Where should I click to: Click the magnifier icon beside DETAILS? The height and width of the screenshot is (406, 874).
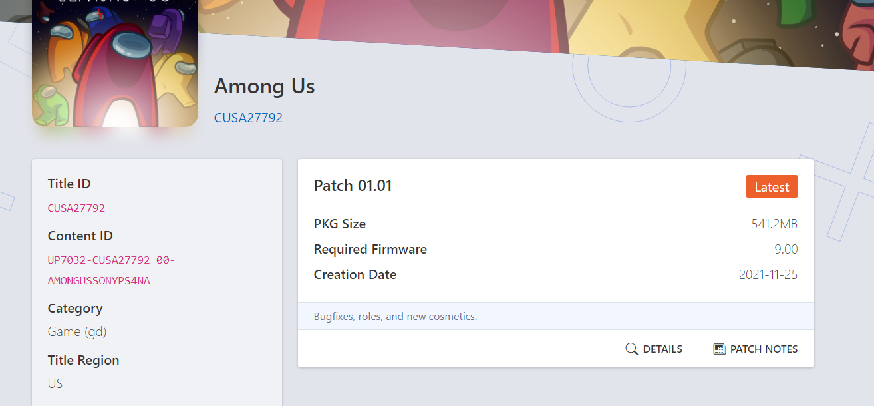tap(632, 349)
